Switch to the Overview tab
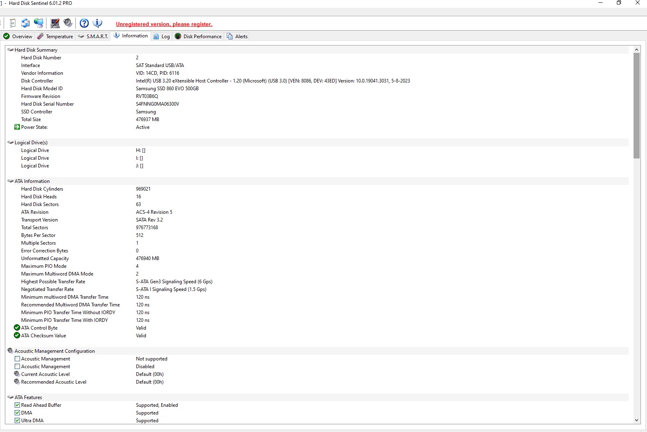Screen dimensions: 647x432 (18, 36)
